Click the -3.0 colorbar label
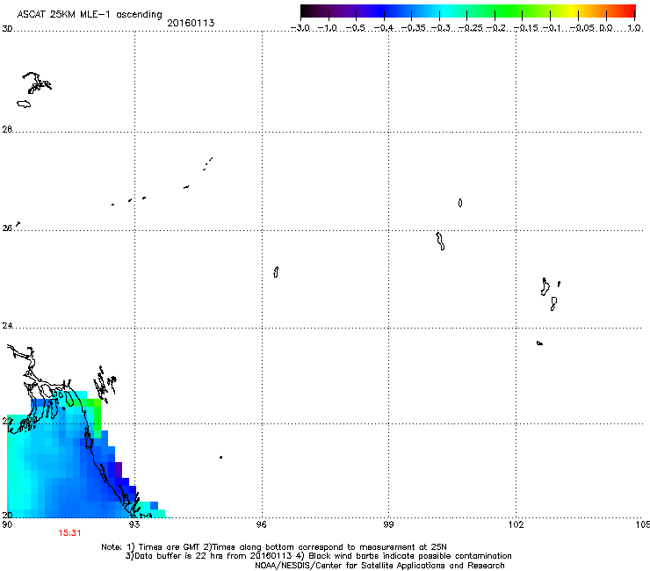This screenshot has width=650, height=571. point(300,28)
